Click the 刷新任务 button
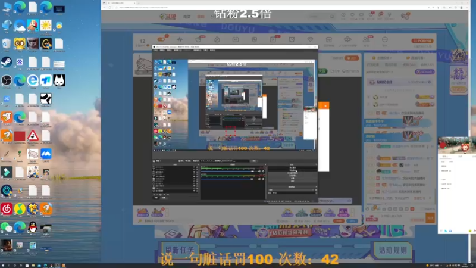The width and height of the screenshot is (476, 268). pyautogui.click(x=180, y=250)
